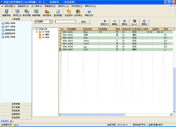Open 库存汇总 from the toolbar

click(x=17, y=13)
